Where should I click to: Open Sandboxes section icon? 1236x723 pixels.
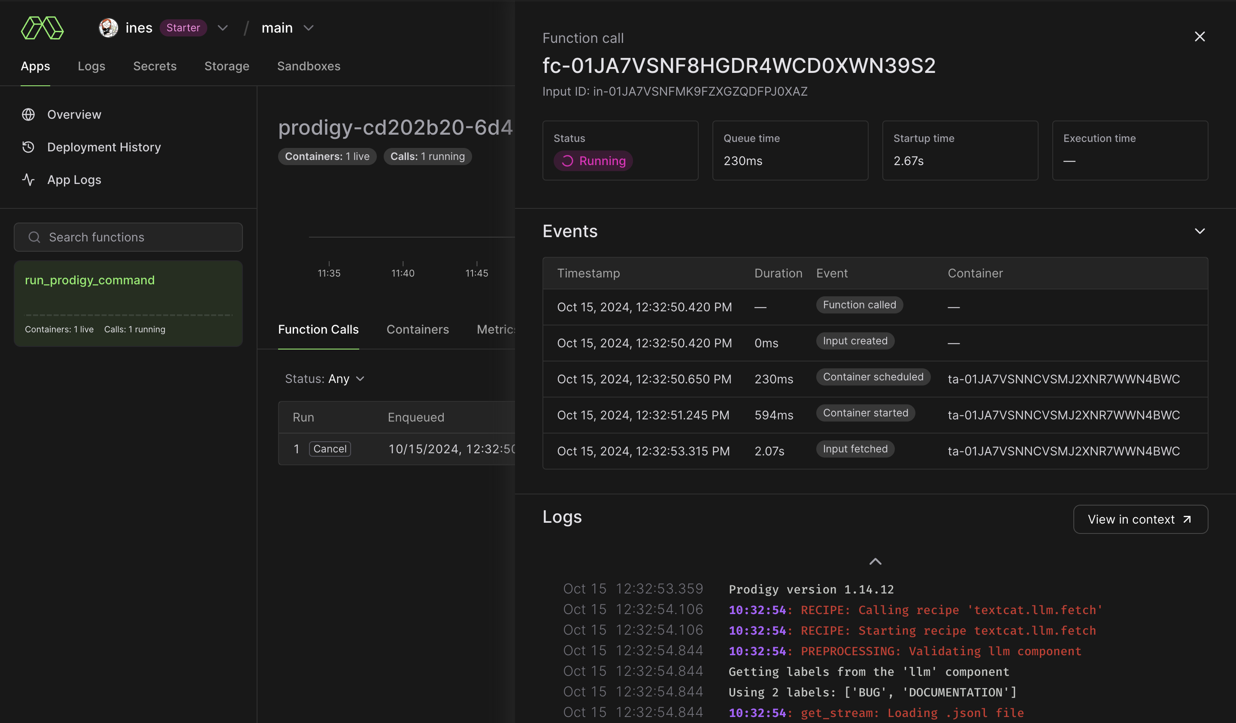click(308, 66)
